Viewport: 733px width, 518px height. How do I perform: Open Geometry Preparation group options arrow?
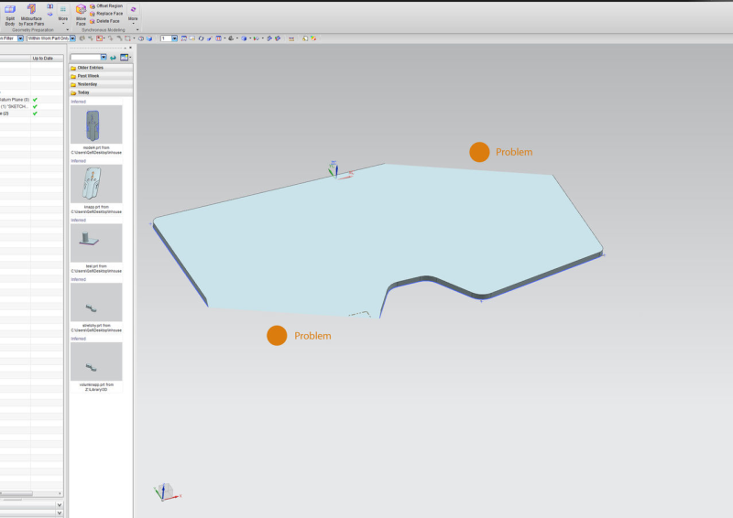[x=67, y=30]
